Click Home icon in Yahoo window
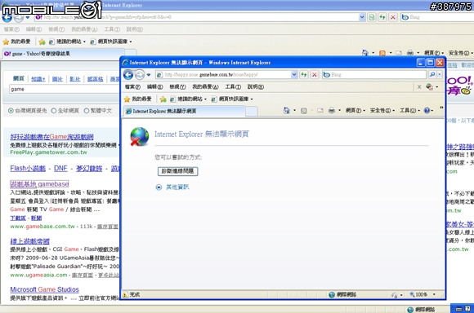Image resolution: width=474 pixels, height=313 pixels. (364, 53)
